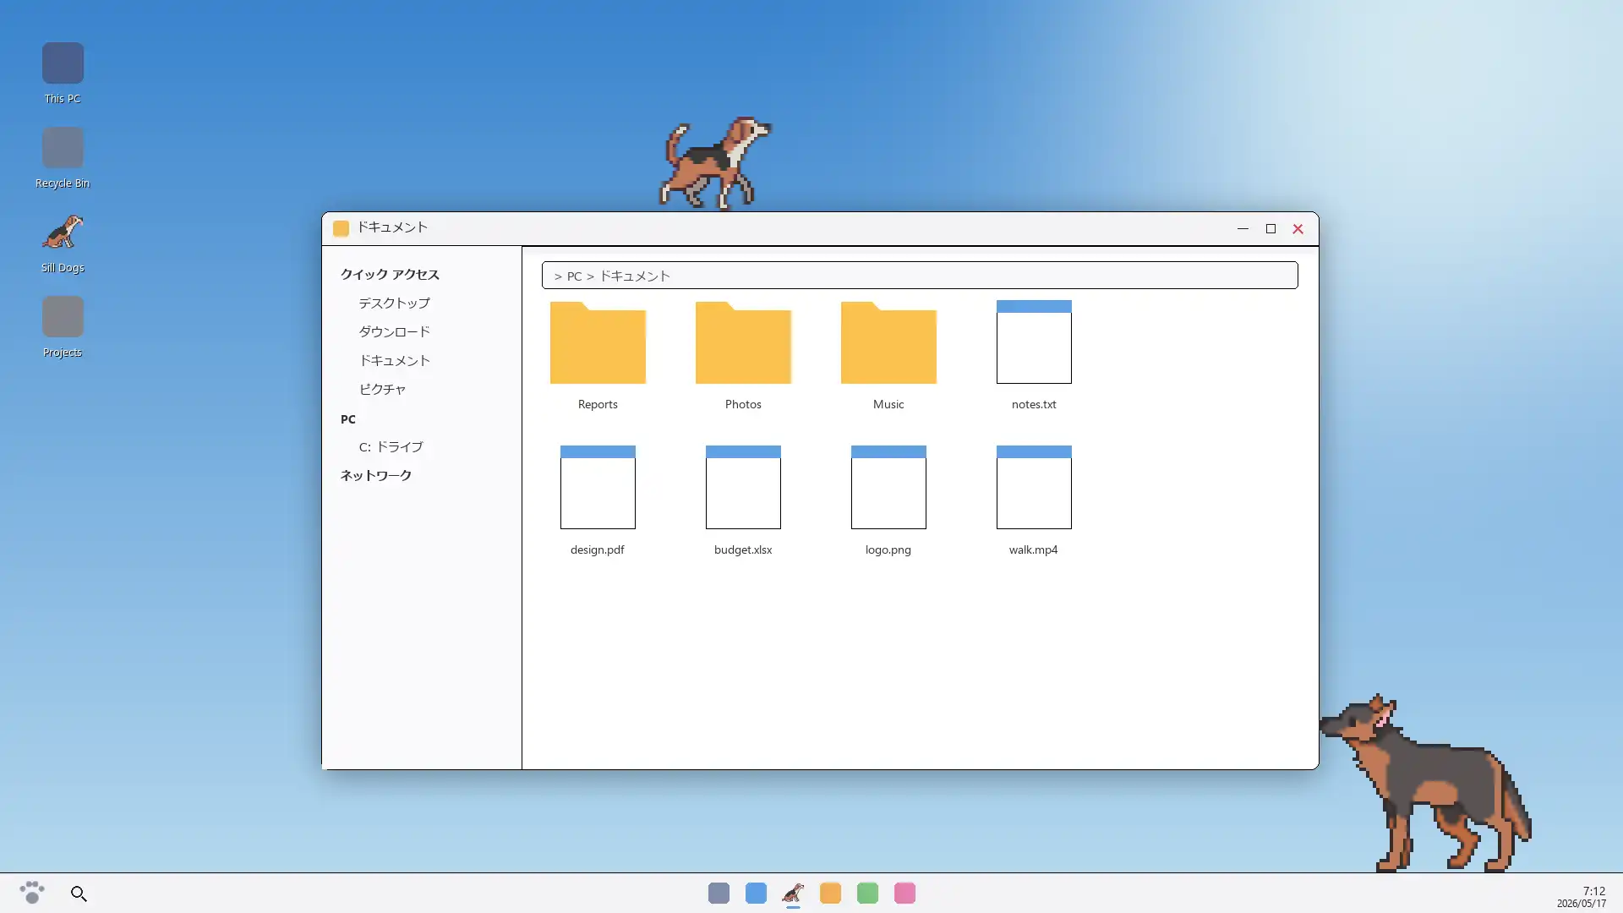The image size is (1623, 913).
Task: Minimize the ドキュメント window
Action: tap(1243, 228)
